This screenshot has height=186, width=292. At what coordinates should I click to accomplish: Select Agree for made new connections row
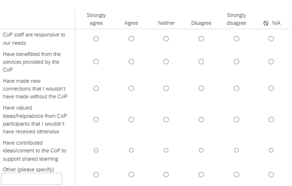(131, 89)
